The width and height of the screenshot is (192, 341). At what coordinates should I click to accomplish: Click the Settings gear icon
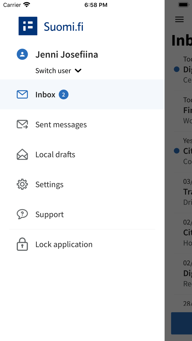point(22,184)
